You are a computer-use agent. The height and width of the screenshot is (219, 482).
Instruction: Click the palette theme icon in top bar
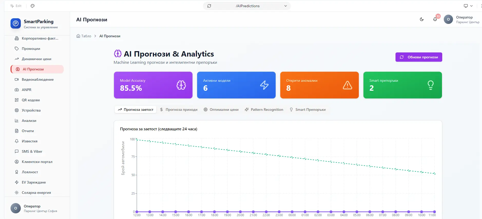pos(33,6)
